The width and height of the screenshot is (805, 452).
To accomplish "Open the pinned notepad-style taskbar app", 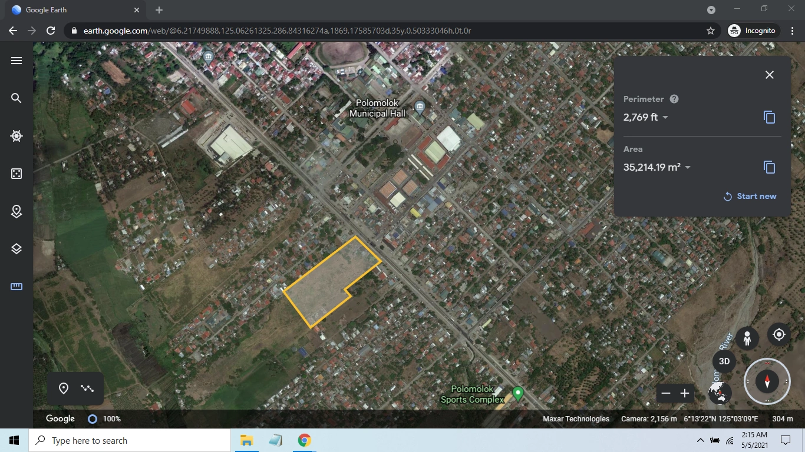I will click(275, 440).
